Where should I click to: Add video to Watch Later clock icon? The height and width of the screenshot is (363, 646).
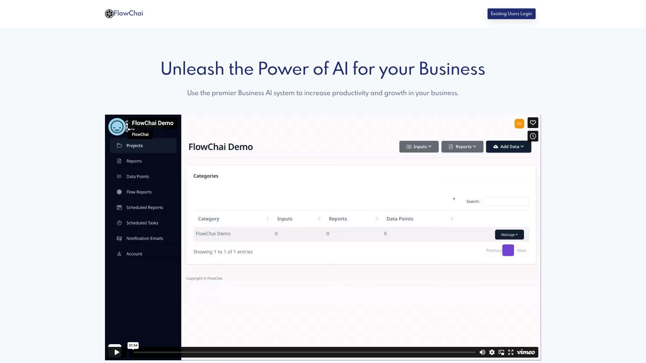coord(533,136)
